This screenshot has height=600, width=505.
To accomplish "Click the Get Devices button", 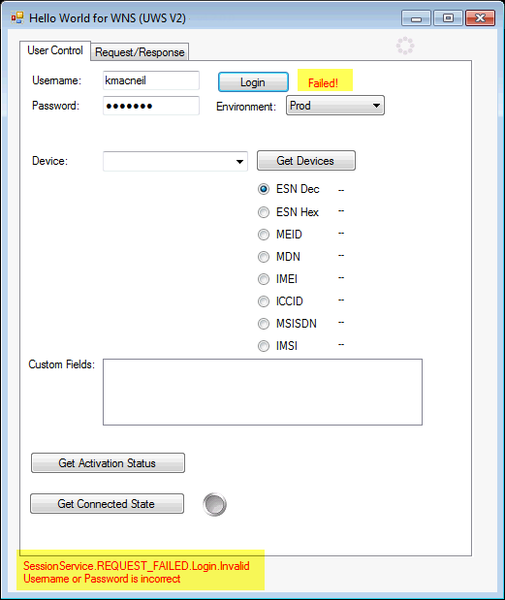I will (x=306, y=161).
